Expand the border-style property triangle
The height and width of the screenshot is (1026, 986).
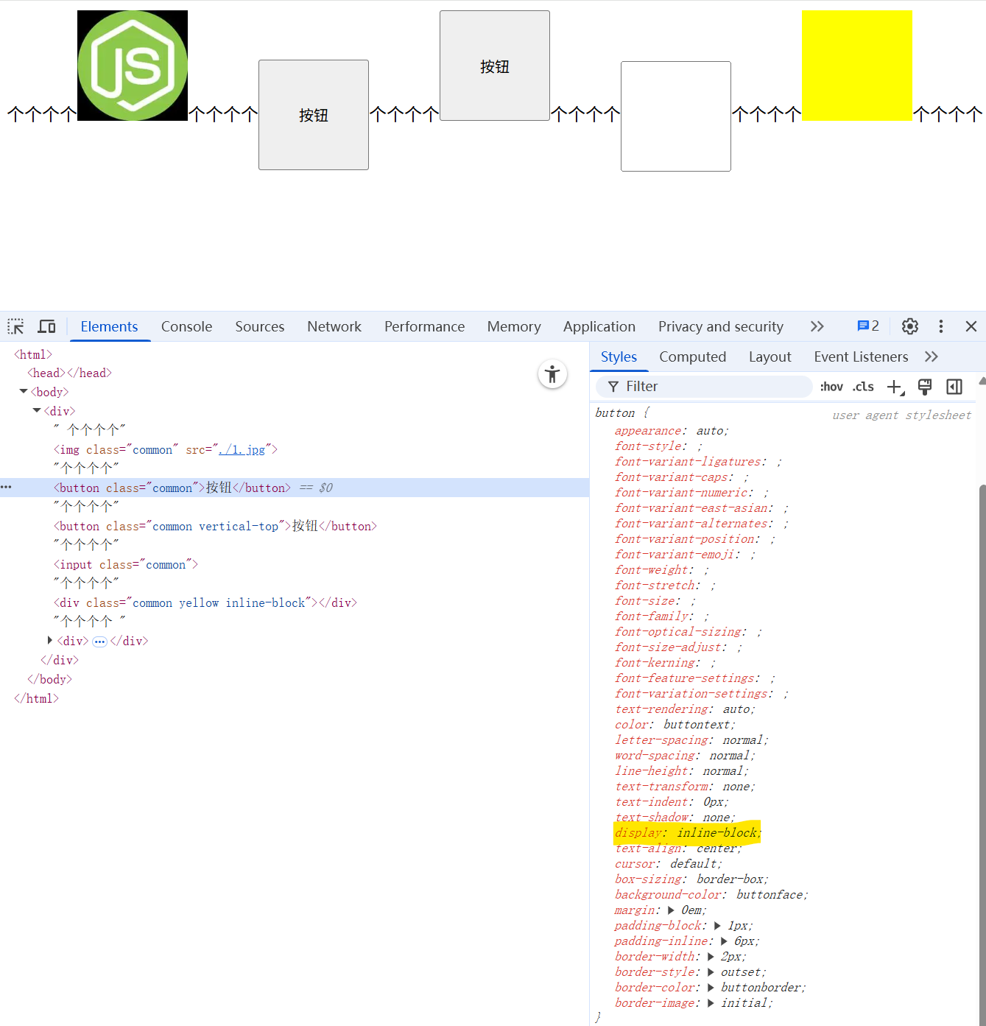(711, 971)
